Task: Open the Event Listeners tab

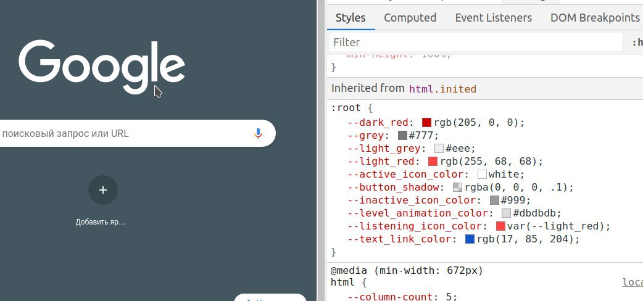Action: point(493,18)
